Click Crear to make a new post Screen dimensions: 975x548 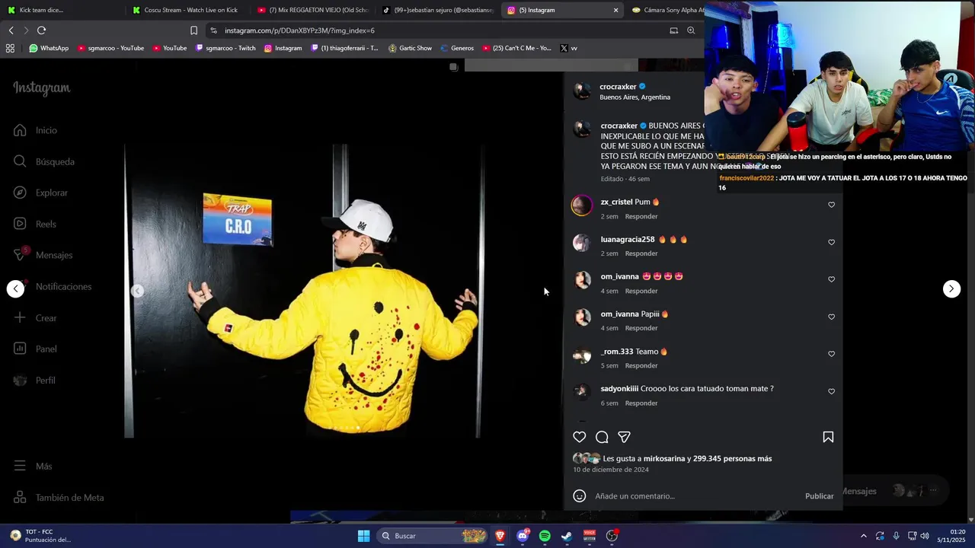(35, 317)
